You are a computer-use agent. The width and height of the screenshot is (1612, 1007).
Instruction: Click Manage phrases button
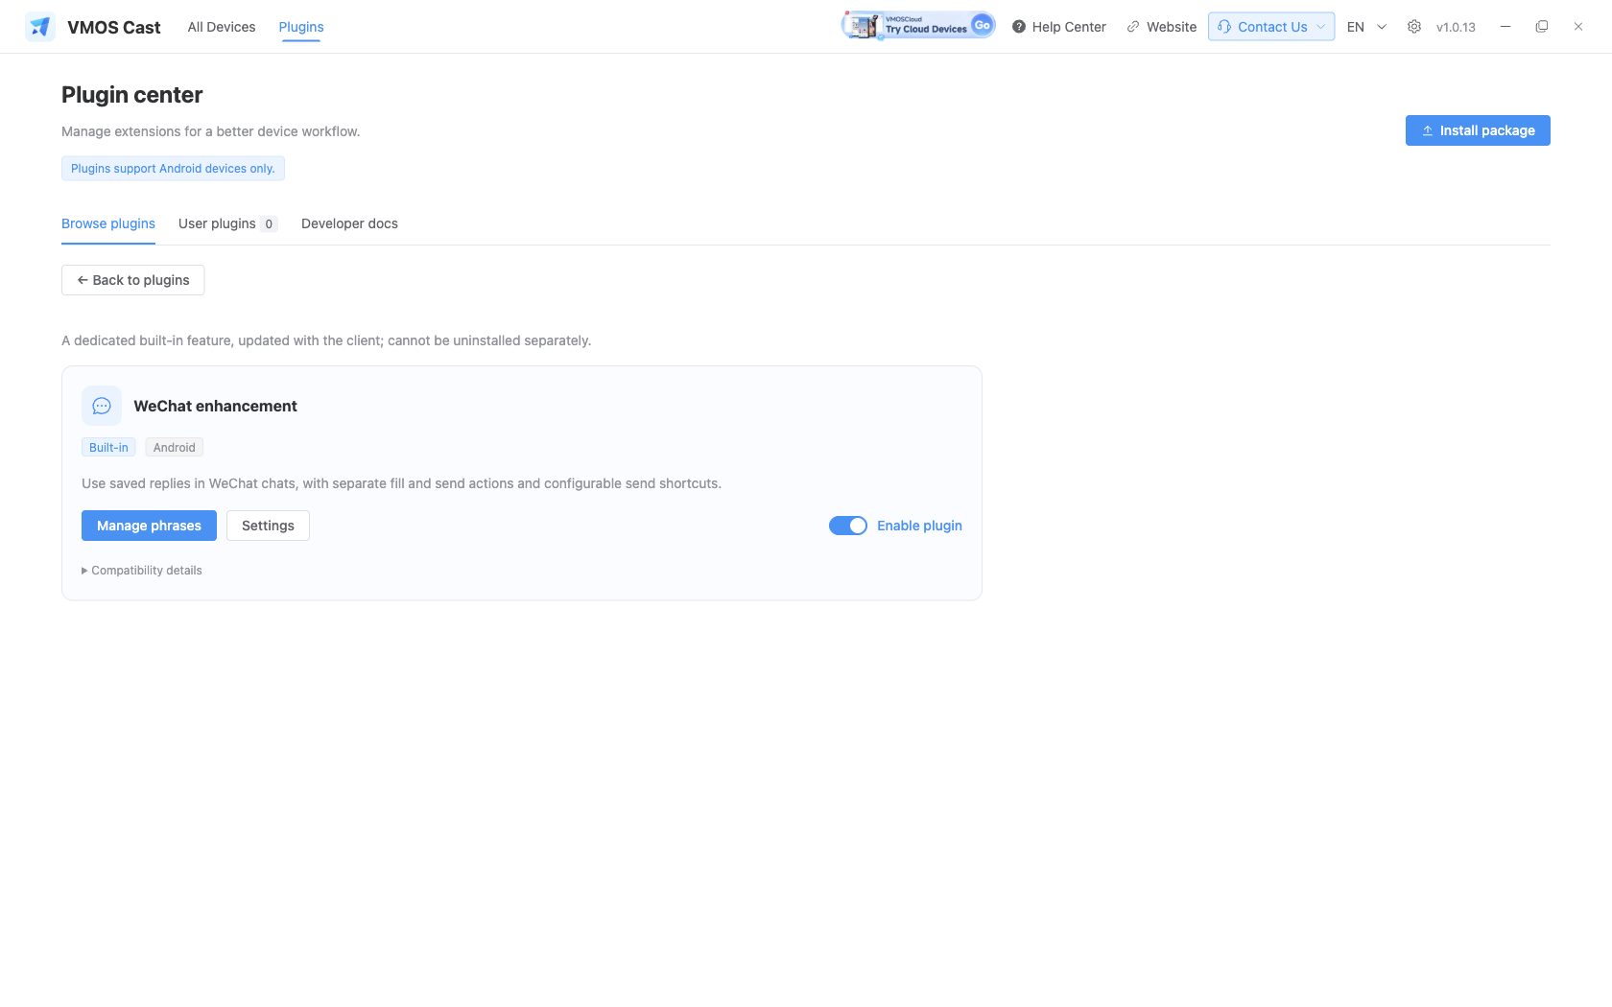(149, 526)
